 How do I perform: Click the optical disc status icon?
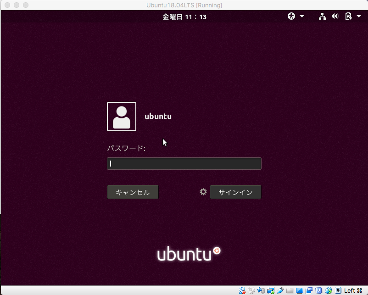click(x=251, y=290)
